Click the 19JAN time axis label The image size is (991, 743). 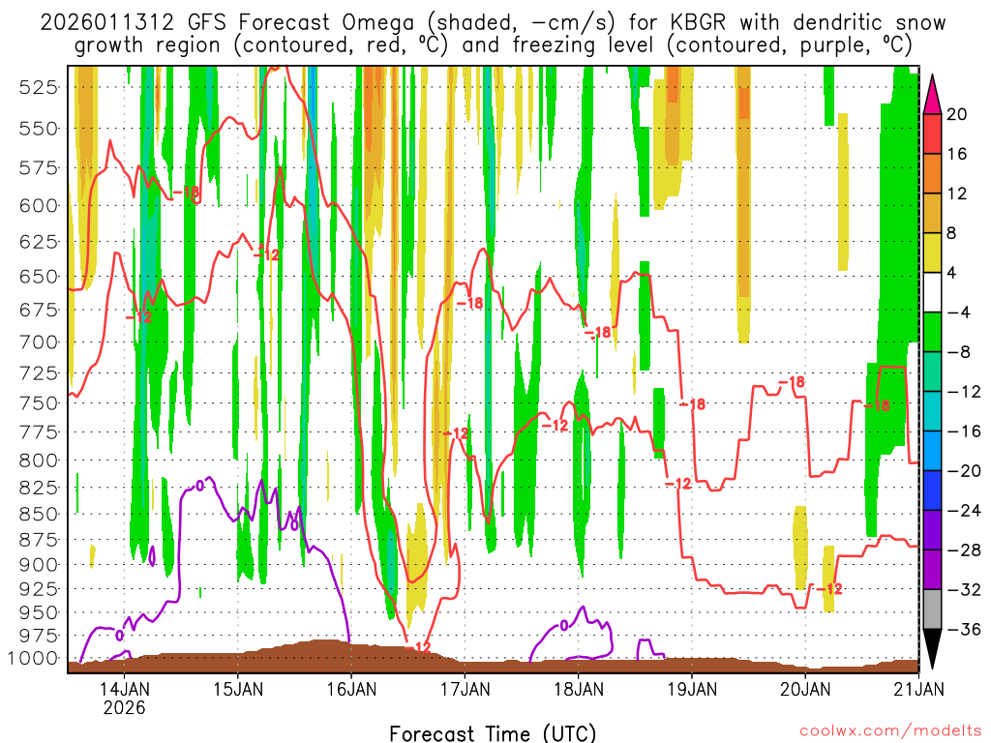(x=692, y=688)
